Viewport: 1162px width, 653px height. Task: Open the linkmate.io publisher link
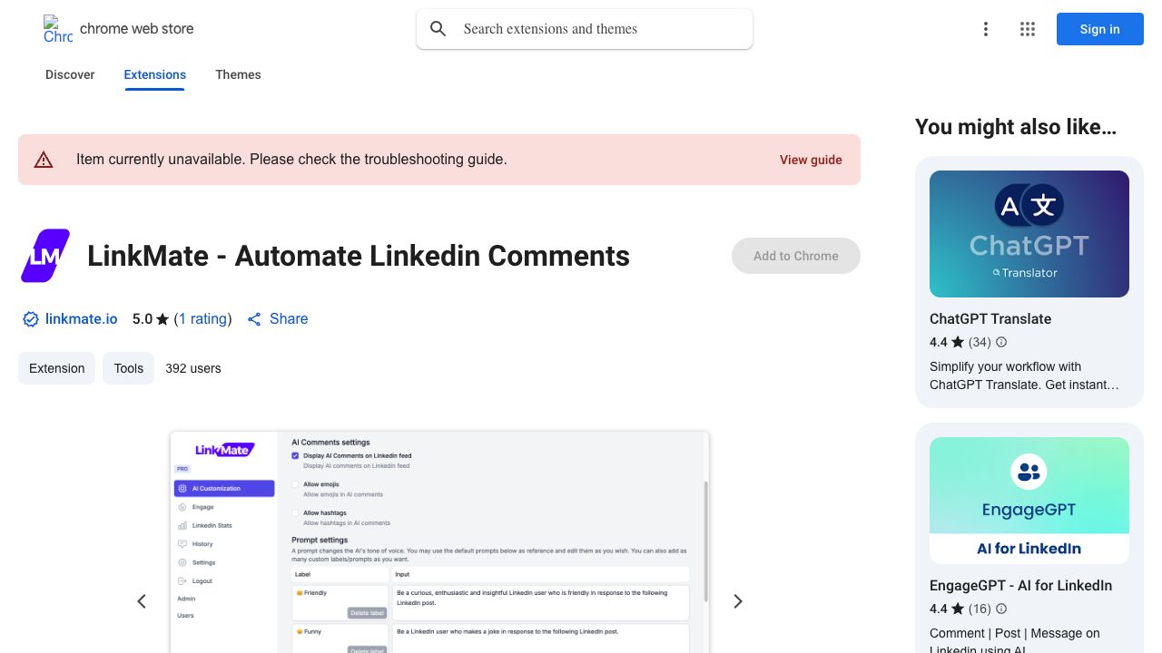point(81,319)
